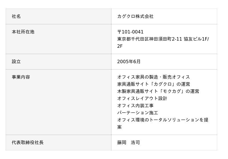
Task: Click the 本社所在地 row label
Action: pos(23,32)
